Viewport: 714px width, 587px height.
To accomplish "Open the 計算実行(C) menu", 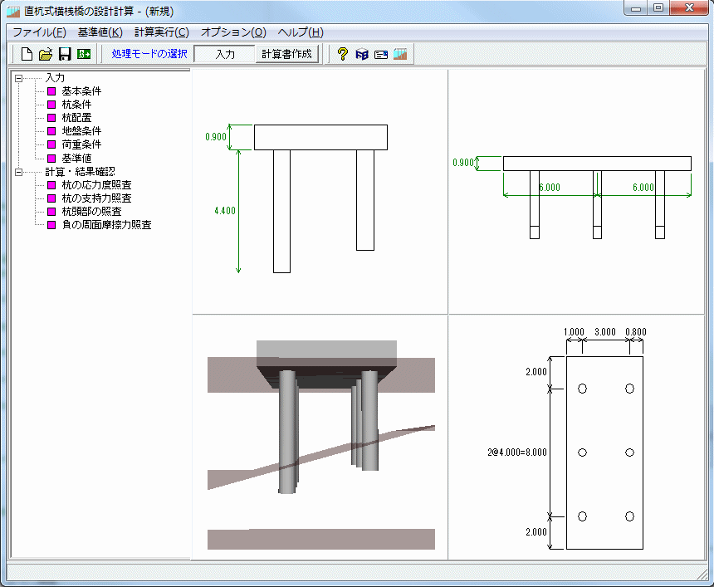I will pyautogui.click(x=161, y=32).
